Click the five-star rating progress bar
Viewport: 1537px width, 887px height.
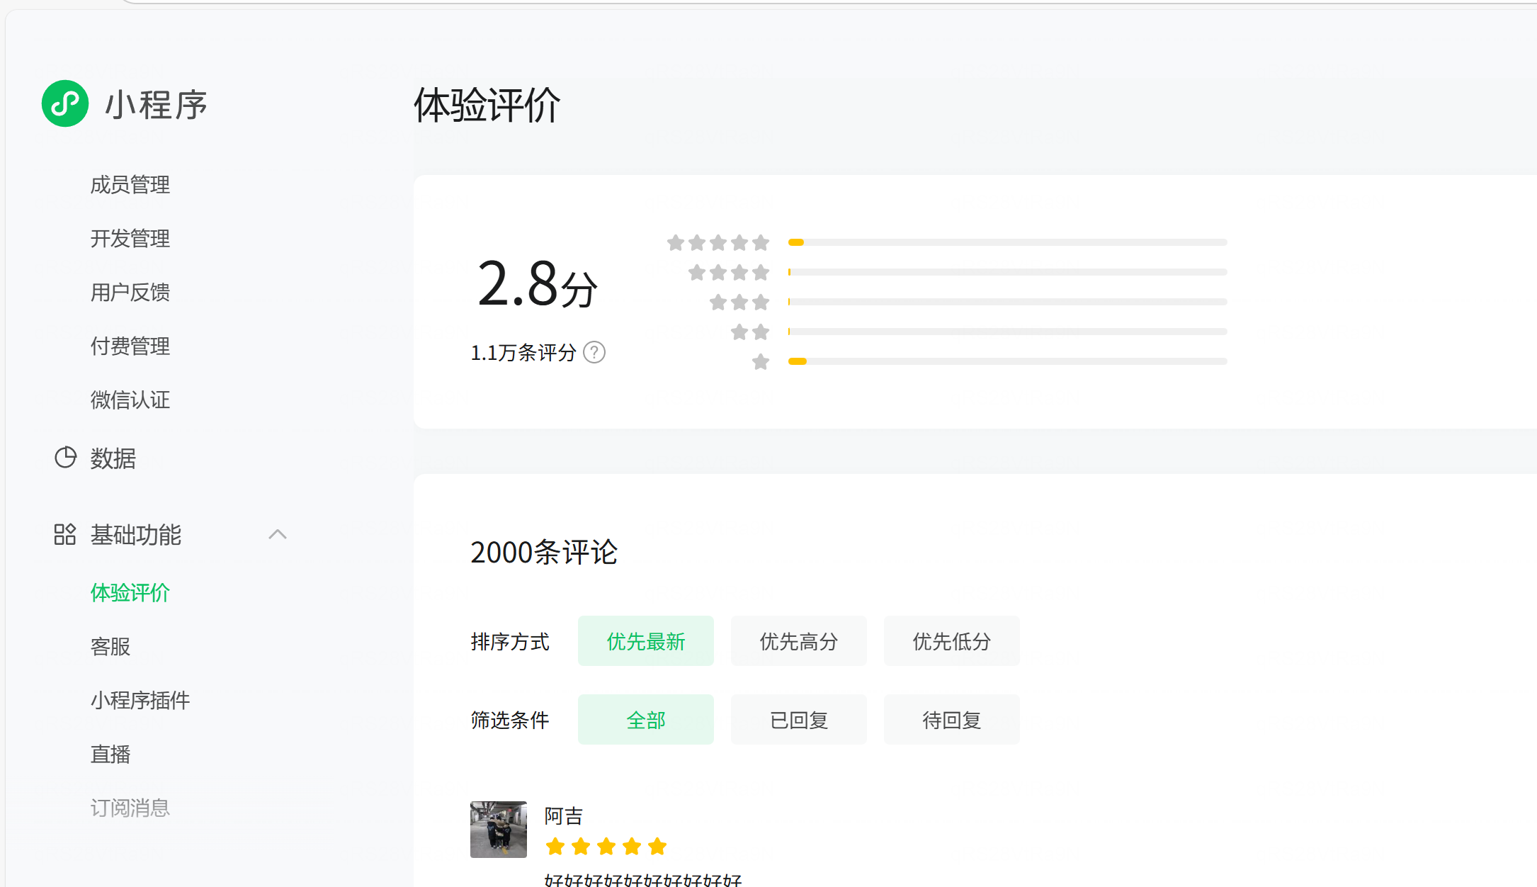tap(1006, 242)
